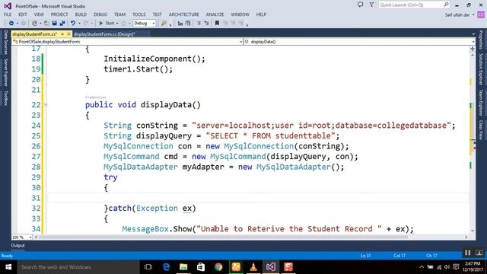The image size is (487, 274).
Task: Toggle pin on the displayStudentForm.cs tab
Action: click(x=62, y=33)
